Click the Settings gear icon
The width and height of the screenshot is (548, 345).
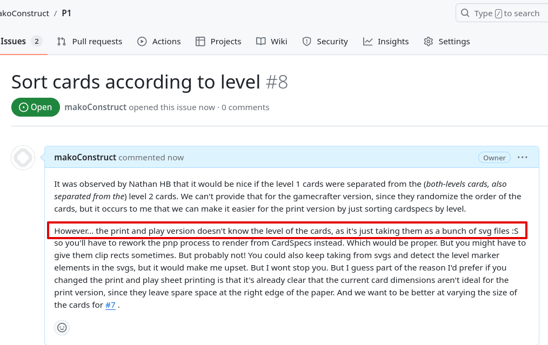pos(429,42)
